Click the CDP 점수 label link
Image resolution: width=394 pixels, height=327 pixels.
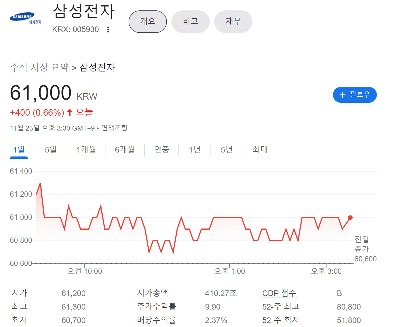tap(279, 293)
